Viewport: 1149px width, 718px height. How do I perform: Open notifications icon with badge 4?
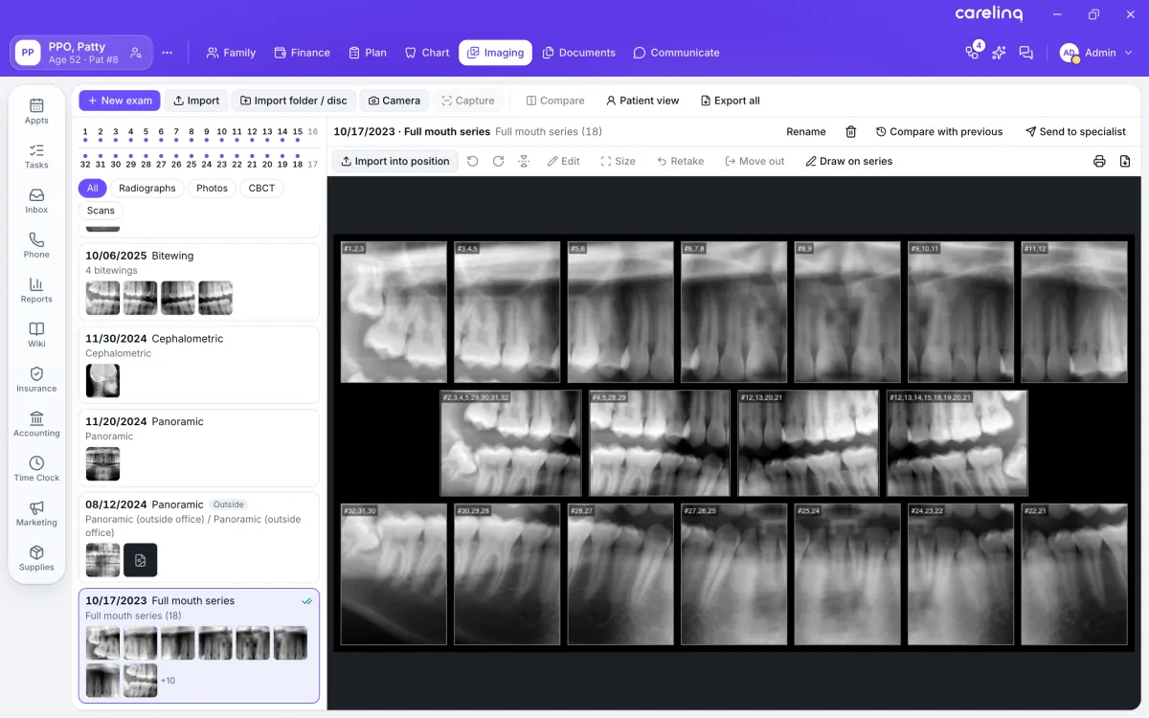click(973, 52)
